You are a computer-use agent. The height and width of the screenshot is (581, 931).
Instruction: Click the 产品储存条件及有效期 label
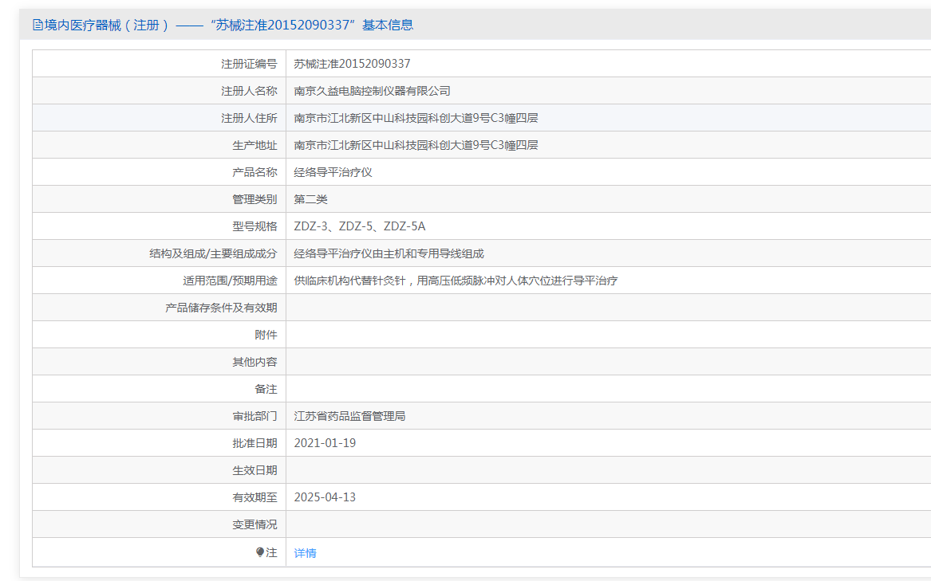tap(222, 308)
